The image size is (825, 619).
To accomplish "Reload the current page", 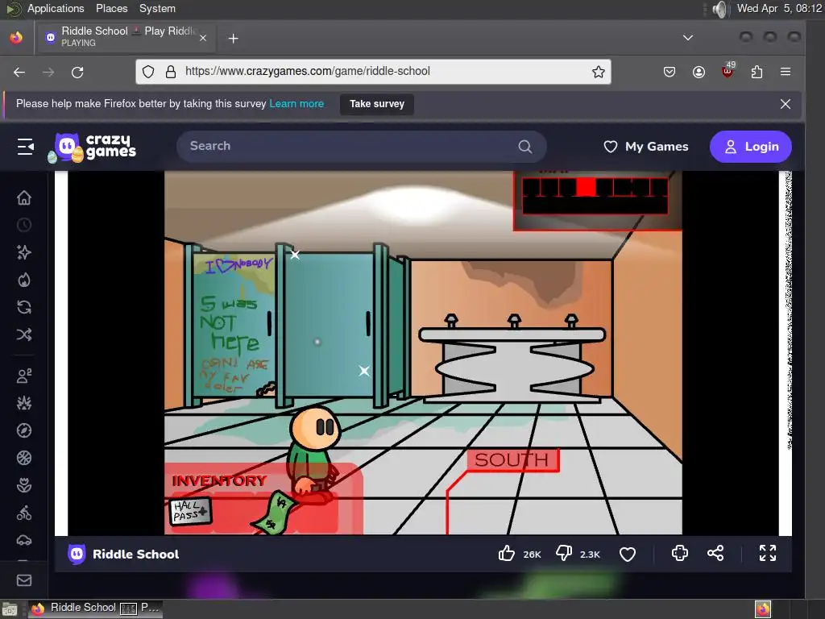I will [x=77, y=72].
